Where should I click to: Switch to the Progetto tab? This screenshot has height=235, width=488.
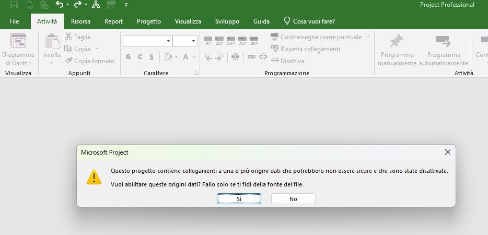point(149,21)
